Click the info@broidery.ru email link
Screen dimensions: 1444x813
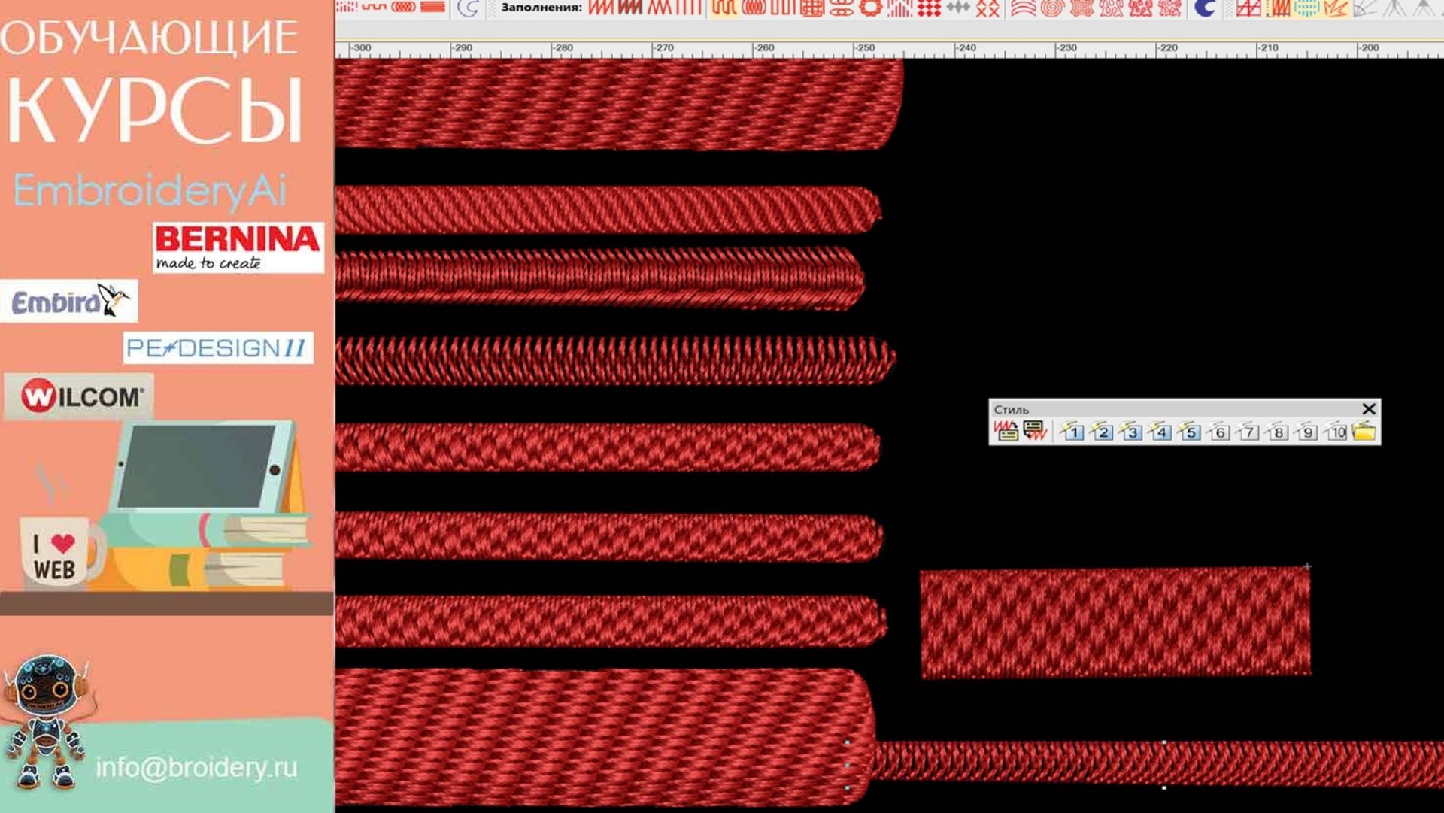[196, 767]
